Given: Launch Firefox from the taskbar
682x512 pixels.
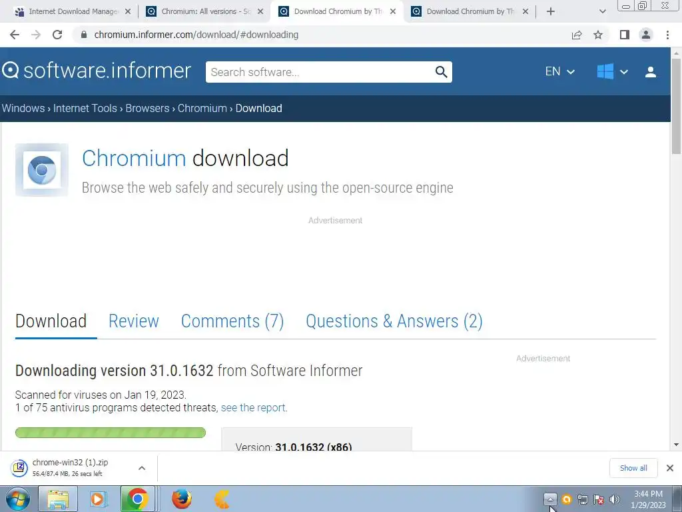Looking at the screenshot, I should 181,499.
